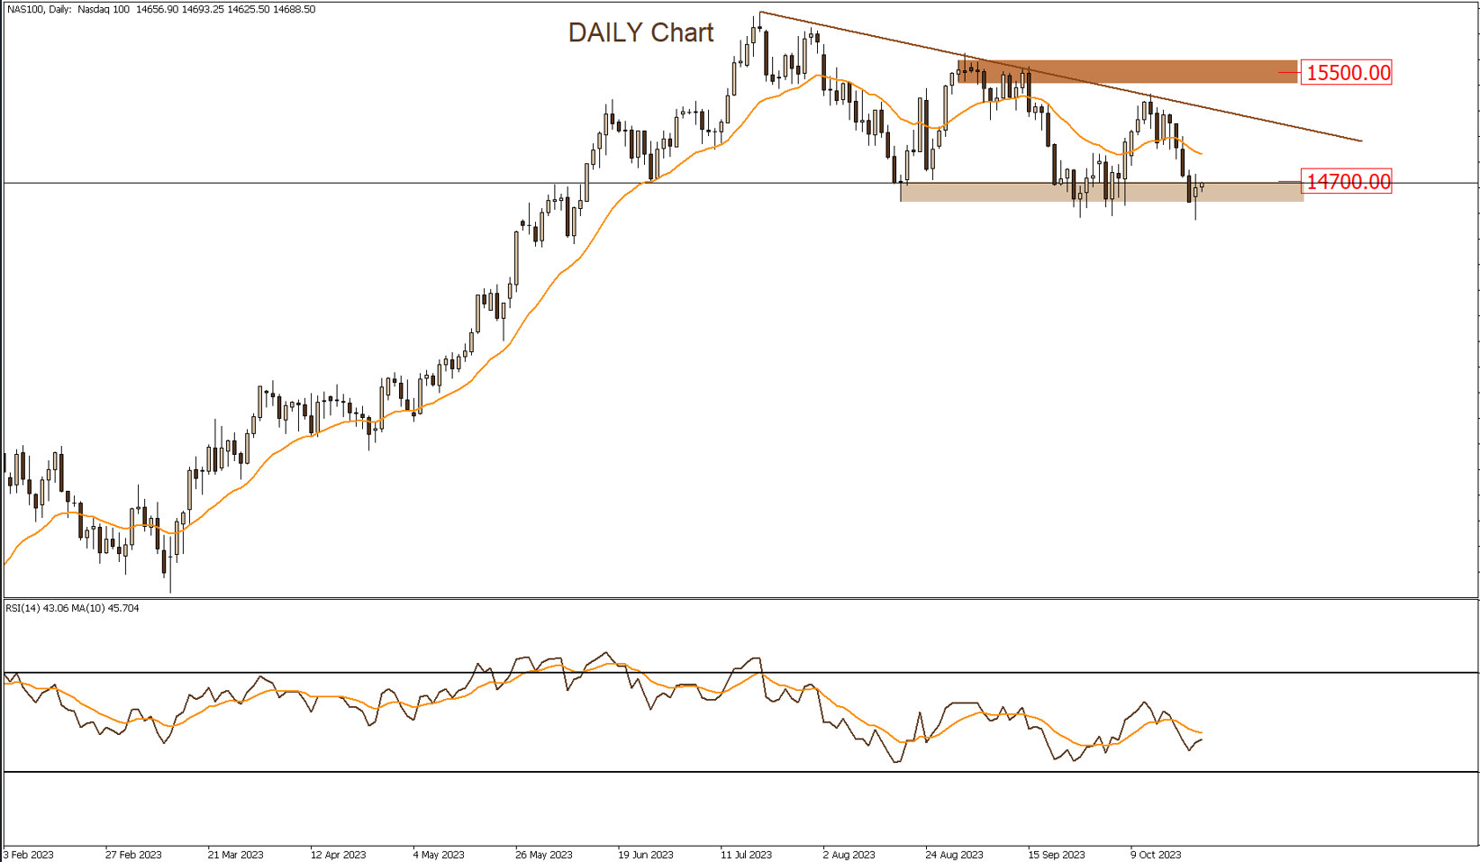The height and width of the screenshot is (862, 1480).
Task: Click the 27 Feb 2023 date label
Action: tap(133, 854)
